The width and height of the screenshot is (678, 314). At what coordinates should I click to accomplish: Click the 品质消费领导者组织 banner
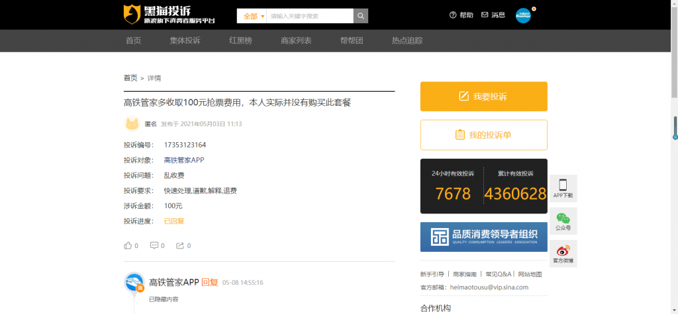point(483,237)
